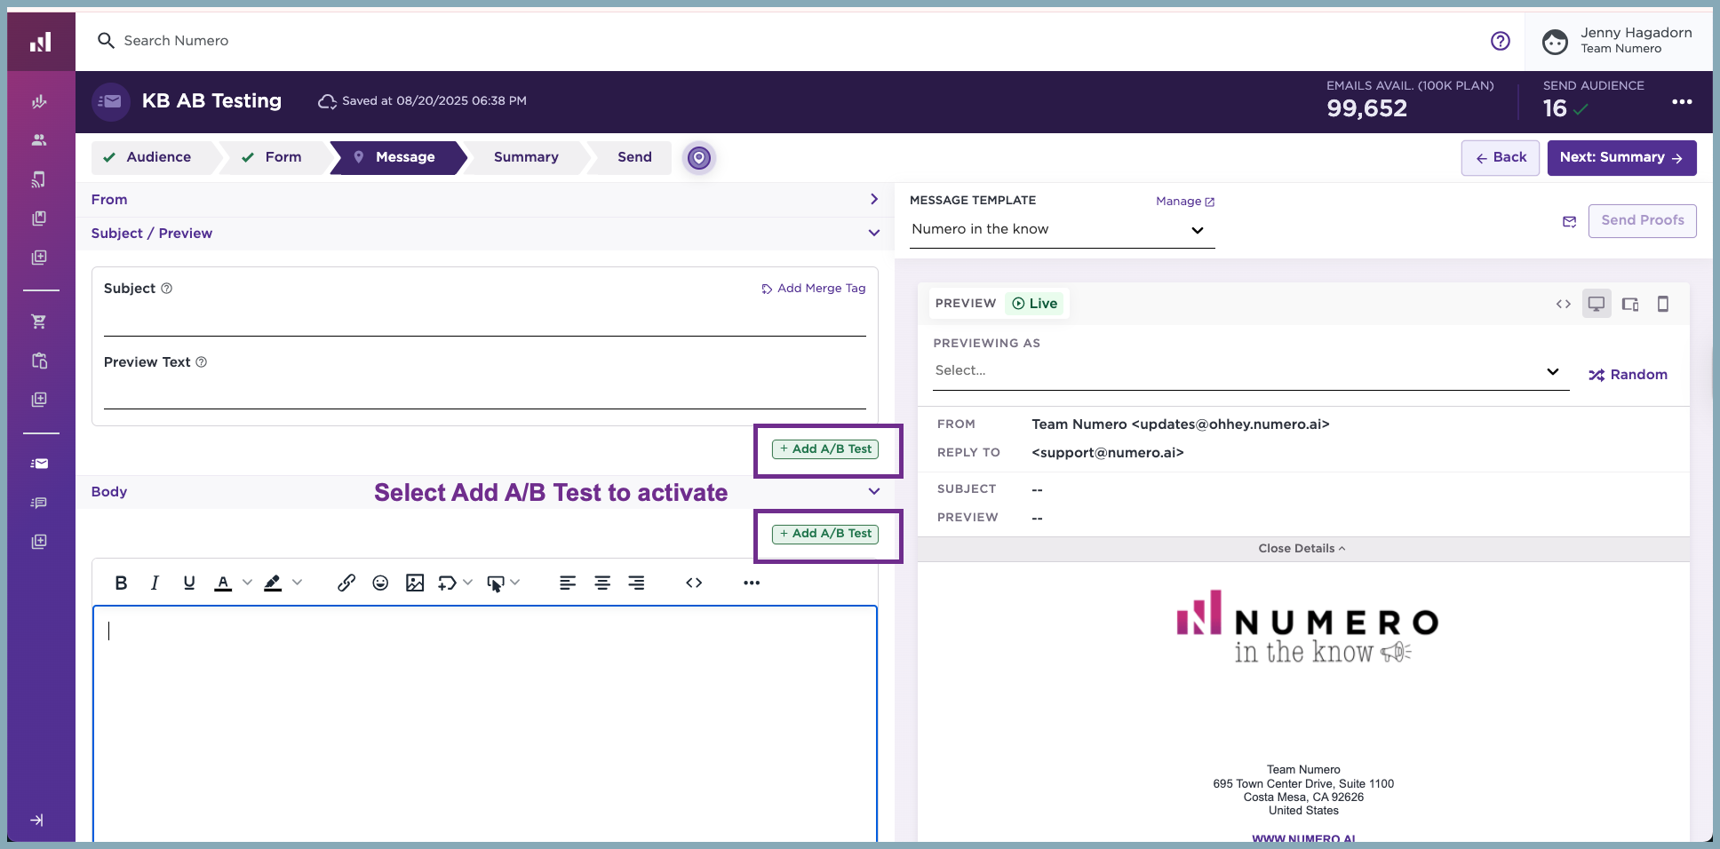Screen dimensions: 1720x849
Task: Align body text left
Action: pos(568,583)
